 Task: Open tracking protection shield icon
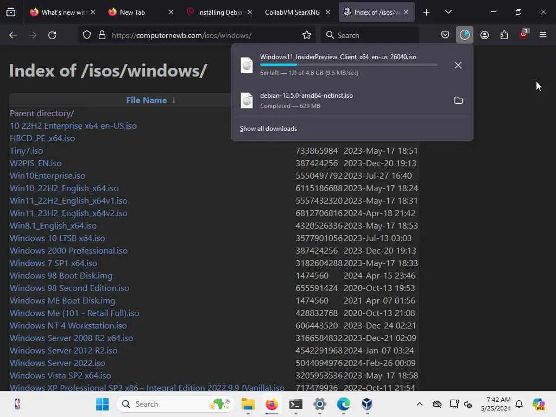(87, 35)
